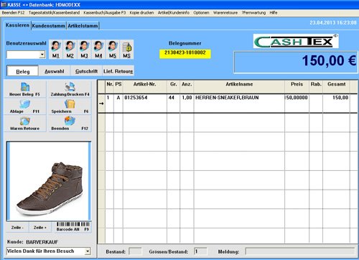Screen dimensions: 359x260
Task: Click the MS lock user icon
Action: coord(127,50)
